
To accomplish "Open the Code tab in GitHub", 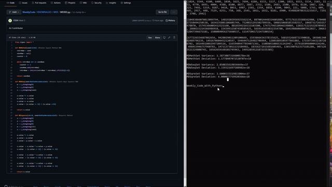I will coord(10,3).
